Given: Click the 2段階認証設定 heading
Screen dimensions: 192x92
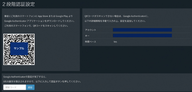Looking at the screenshot, I should pos(19,4).
